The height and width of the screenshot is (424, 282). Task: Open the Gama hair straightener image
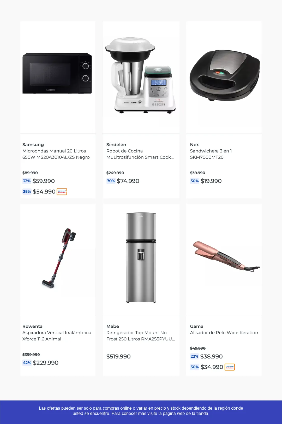coord(226,257)
